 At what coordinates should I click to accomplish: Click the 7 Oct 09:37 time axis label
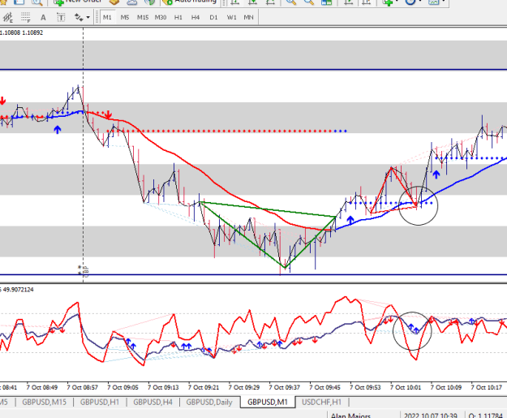coord(284,387)
